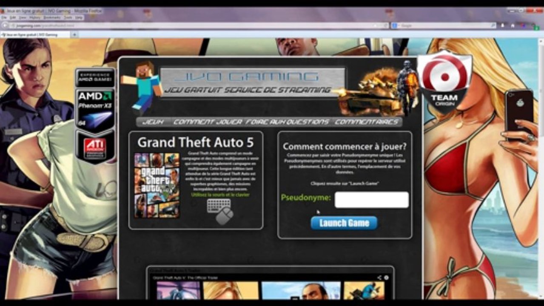
Task: Open the Firefox Tools menu
Action: point(68,17)
